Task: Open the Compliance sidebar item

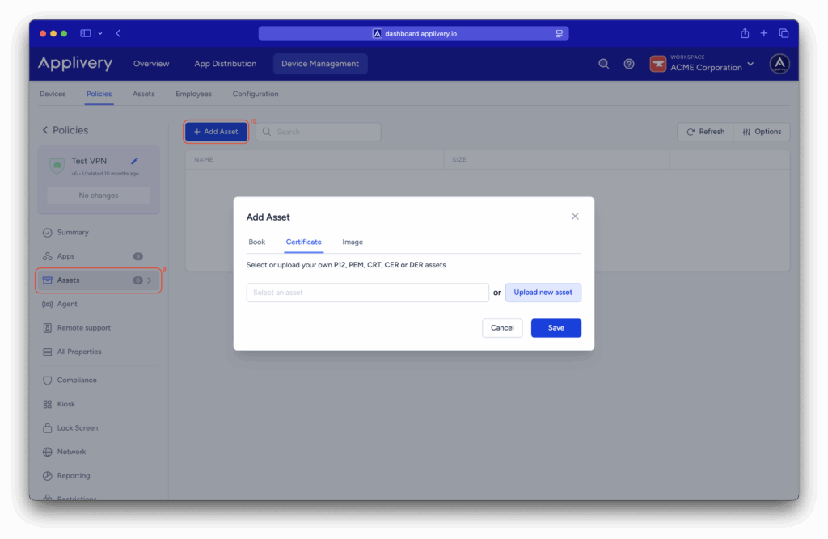Action: tap(77, 380)
